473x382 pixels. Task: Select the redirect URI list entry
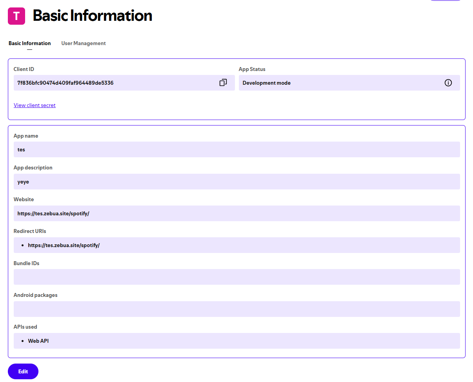coord(64,245)
